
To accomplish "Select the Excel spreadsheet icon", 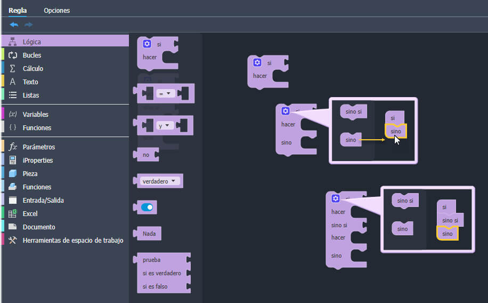I will (12, 213).
